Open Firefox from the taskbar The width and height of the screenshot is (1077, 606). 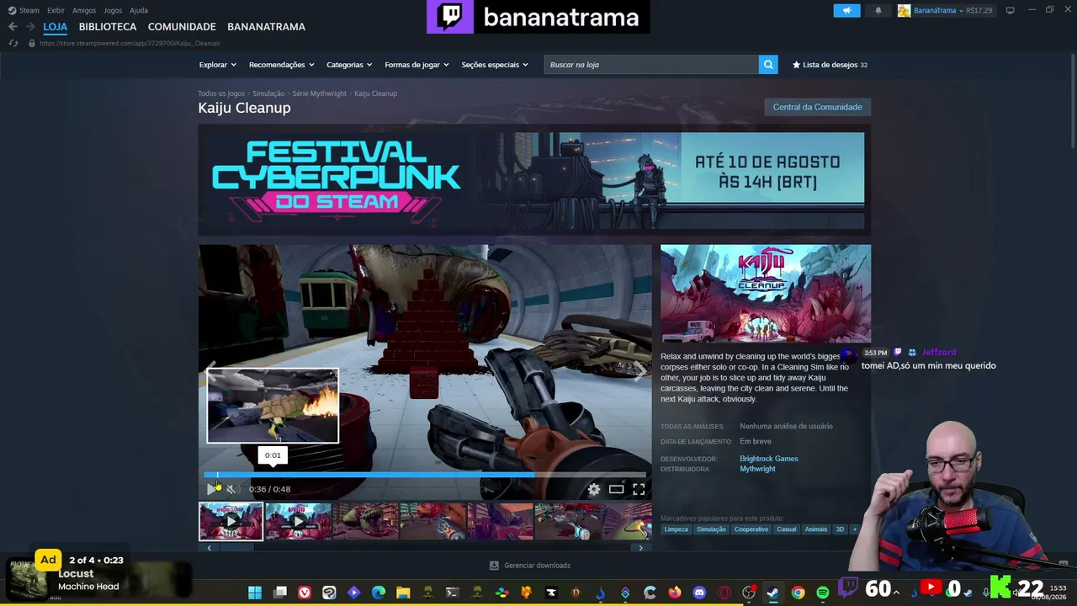[x=675, y=593]
